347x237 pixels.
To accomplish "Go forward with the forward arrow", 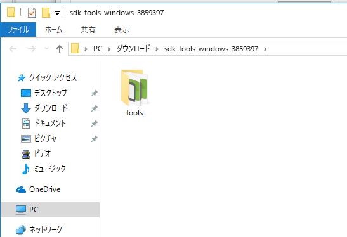I will pos(32,49).
